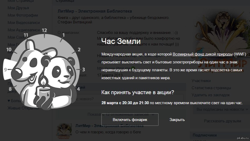Go to "Мои Друзья" in left menu

tap(18, 8)
